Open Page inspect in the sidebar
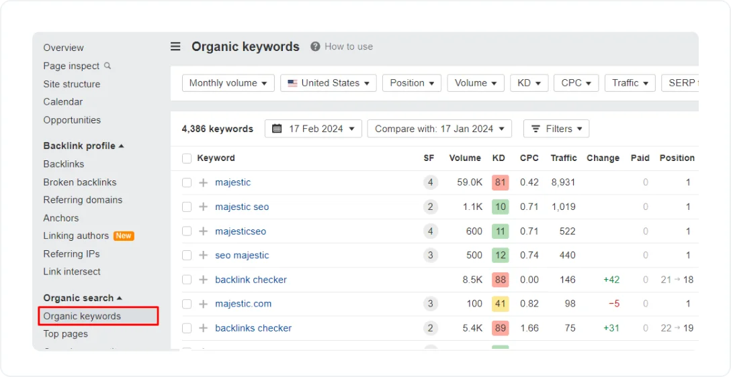Screen dimensions: 731x377 (x=71, y=66)
